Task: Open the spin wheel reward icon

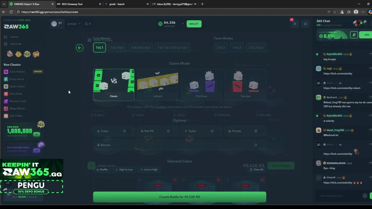Action: click(10, 54)
